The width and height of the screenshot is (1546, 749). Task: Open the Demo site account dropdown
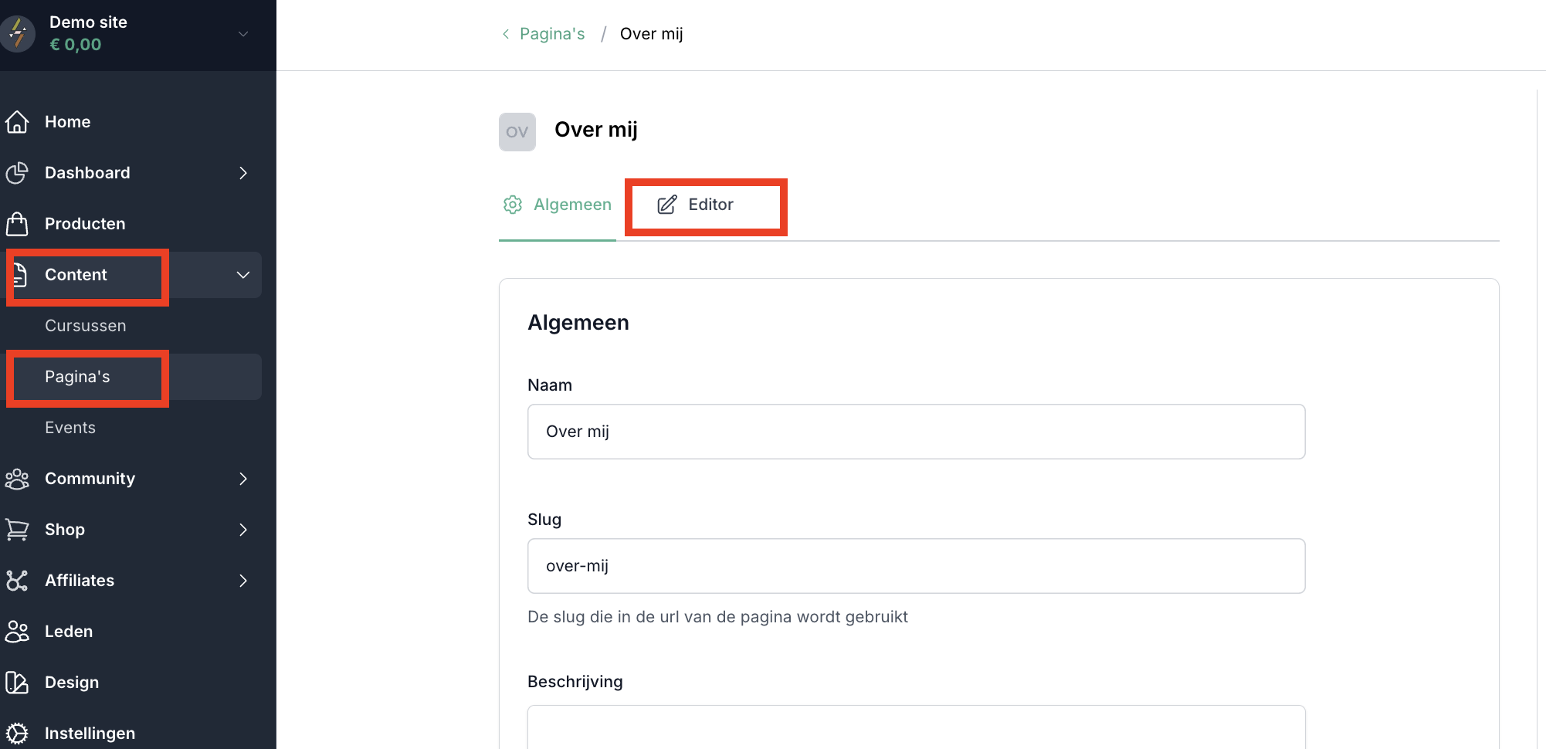point(243,34)
